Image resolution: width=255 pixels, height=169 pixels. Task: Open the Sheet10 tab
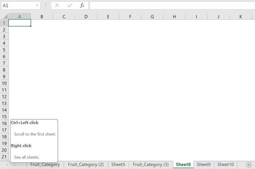[225, 165]
